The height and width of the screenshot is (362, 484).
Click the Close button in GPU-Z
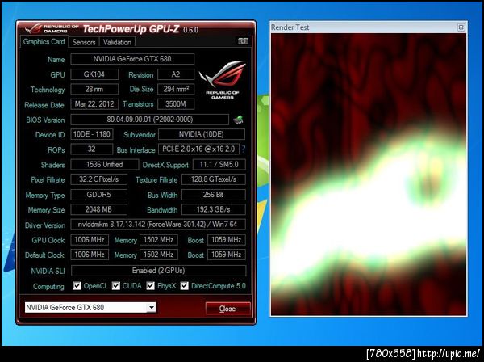227,309
